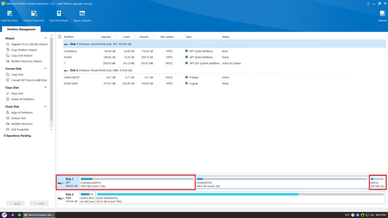Click the volume speaker icon in tray
The image size is (388, 218).
tap(372, 215)
